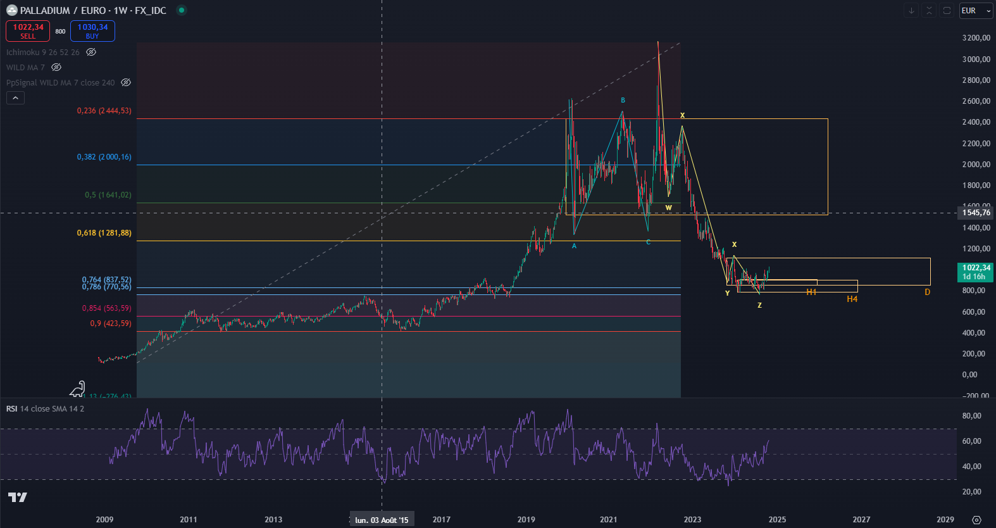
Task: Click the 1022,34 SELL button
Action: (28, 31)
